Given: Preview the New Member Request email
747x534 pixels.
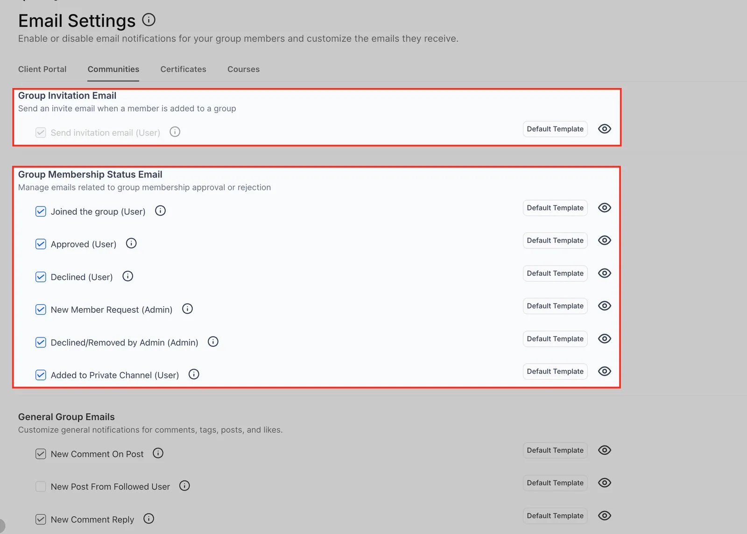Looking at the screenshot, I should coord(605,306).
